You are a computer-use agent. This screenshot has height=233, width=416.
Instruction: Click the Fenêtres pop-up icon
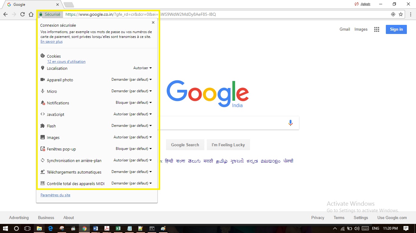tap(43, 149)
